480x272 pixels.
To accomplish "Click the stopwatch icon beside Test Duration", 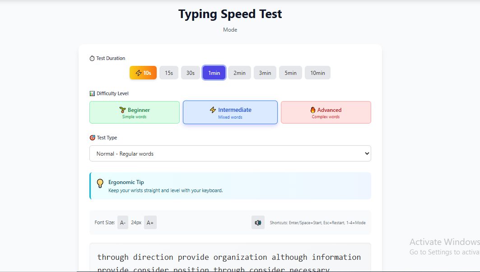I will click(x=92, y=58).
